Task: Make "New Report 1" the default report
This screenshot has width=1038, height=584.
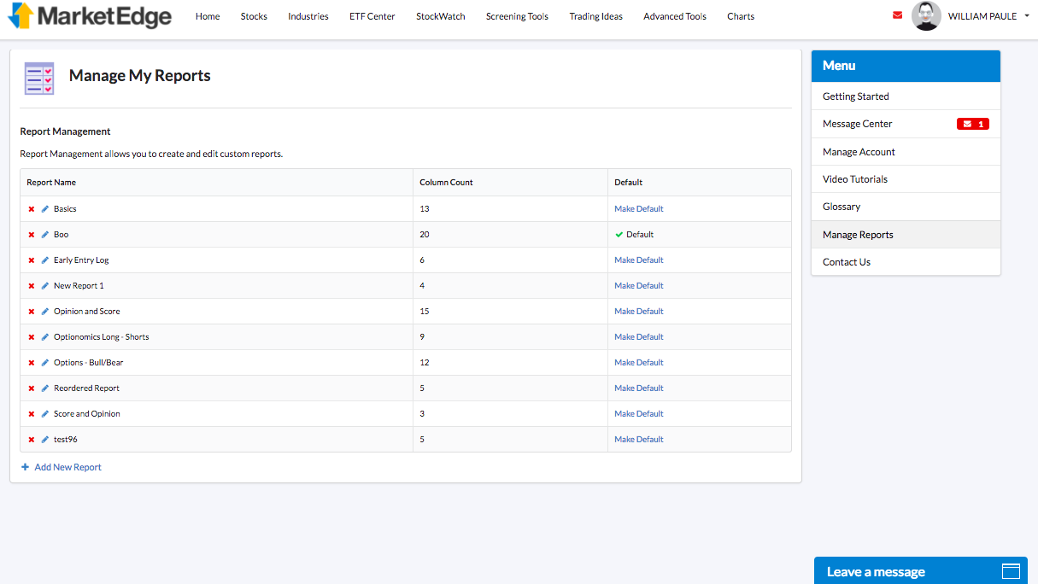Action: coord(638,285)
